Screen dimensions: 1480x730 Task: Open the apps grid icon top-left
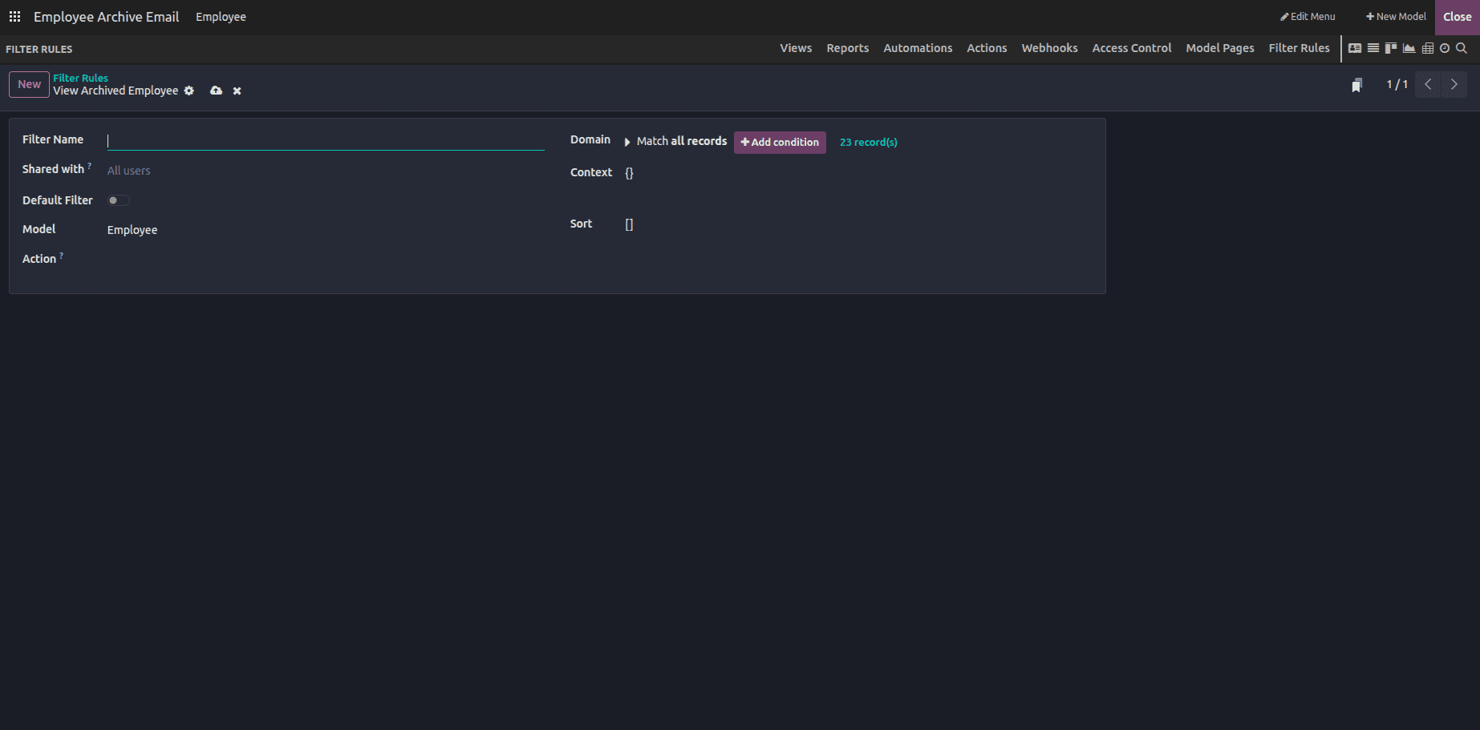[x=14, y=16]
